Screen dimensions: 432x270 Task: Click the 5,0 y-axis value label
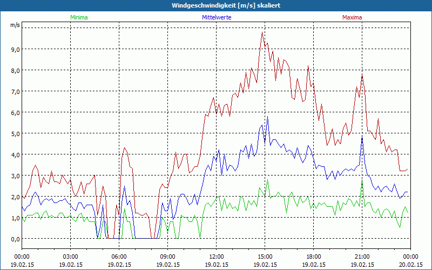15,133
